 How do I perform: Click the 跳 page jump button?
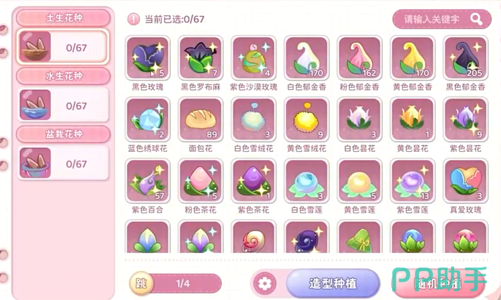pos(141,283)
